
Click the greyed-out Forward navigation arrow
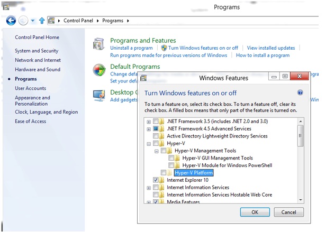pos(23,21)
